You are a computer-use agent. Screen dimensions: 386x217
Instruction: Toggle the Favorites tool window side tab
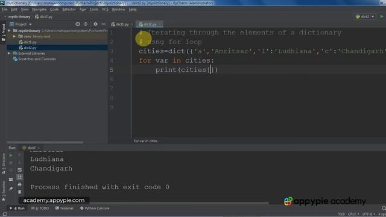pyautogui.click(x=4, y=192)
